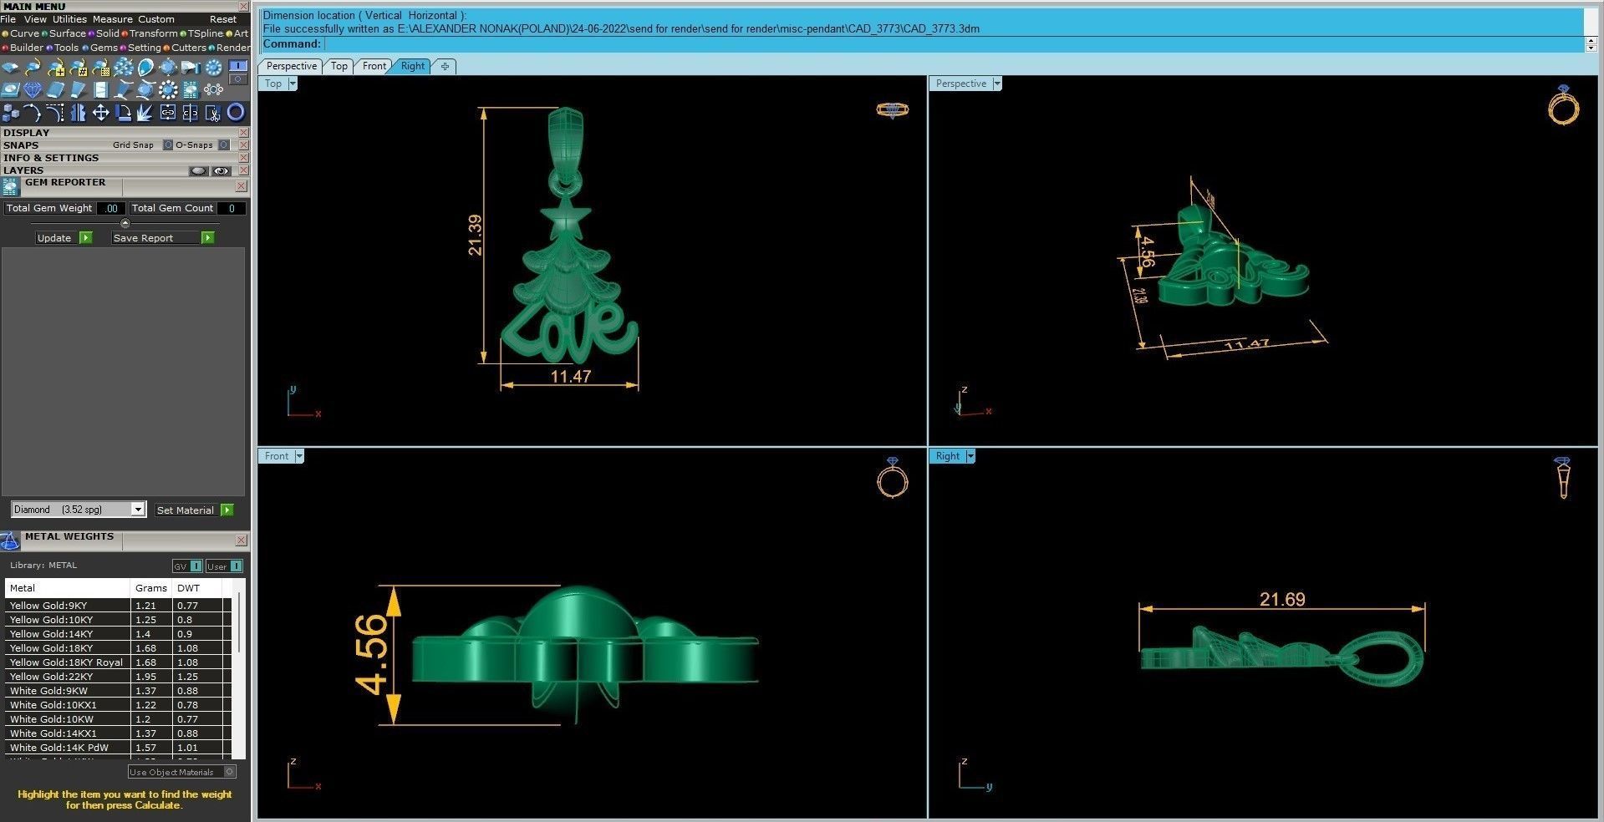The height and width of the screenshot is (822, 1604).
Task: Click the Command input field
Action: pos(953,44)
